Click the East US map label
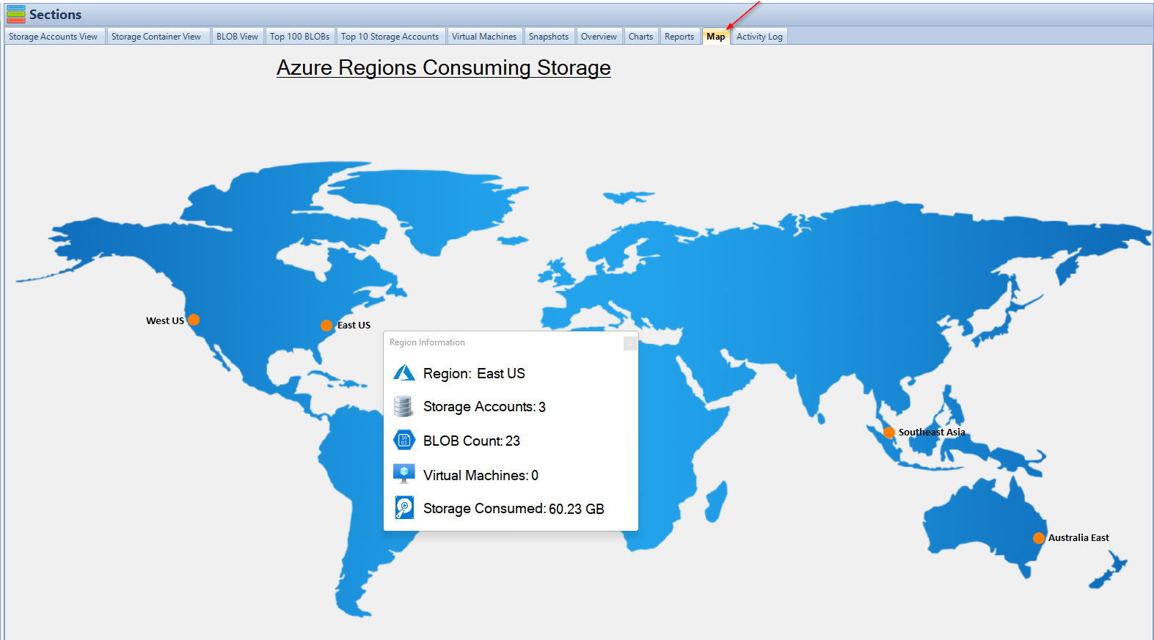This screenshot has width=1154, height=640. (x=354, y=325)
